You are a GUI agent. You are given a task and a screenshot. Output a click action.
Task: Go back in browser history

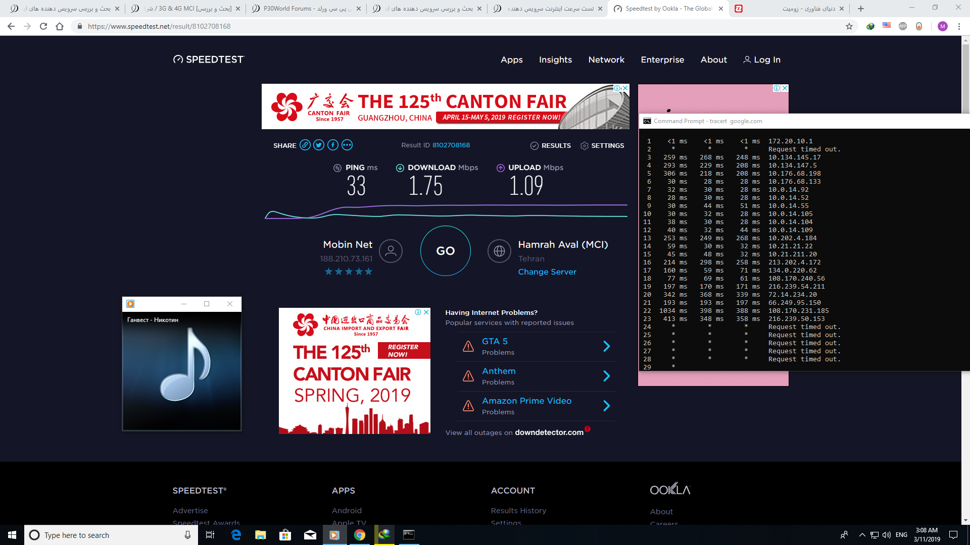click(x=11, y=26)
